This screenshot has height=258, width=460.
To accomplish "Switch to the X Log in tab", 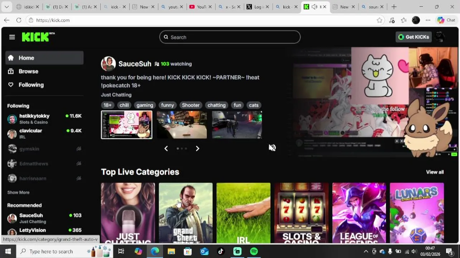I will click(258, 7).
